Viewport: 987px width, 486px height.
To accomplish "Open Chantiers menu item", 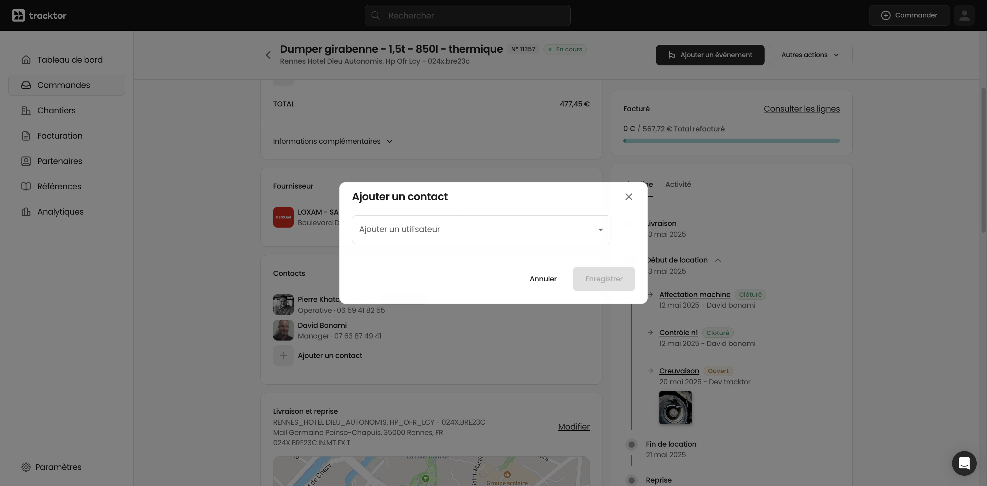I will pos(67,110).
